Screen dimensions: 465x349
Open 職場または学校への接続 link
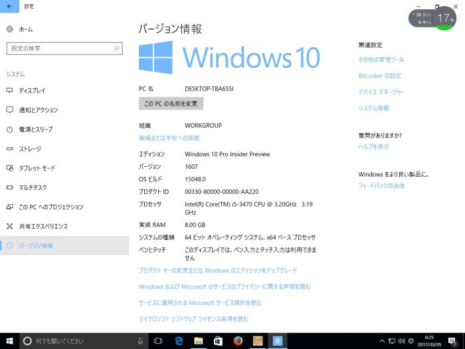coord(169,138)
